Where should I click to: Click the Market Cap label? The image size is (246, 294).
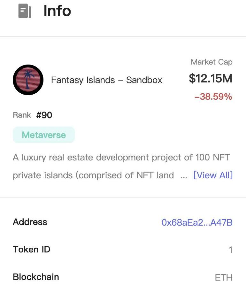tap(211, 62)
